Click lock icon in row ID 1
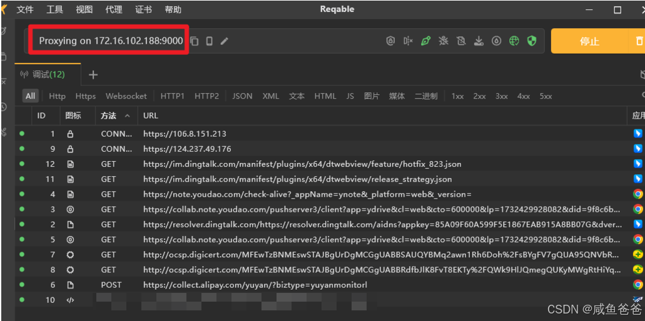This screenshot has height=321, width=645. (70, 134)
